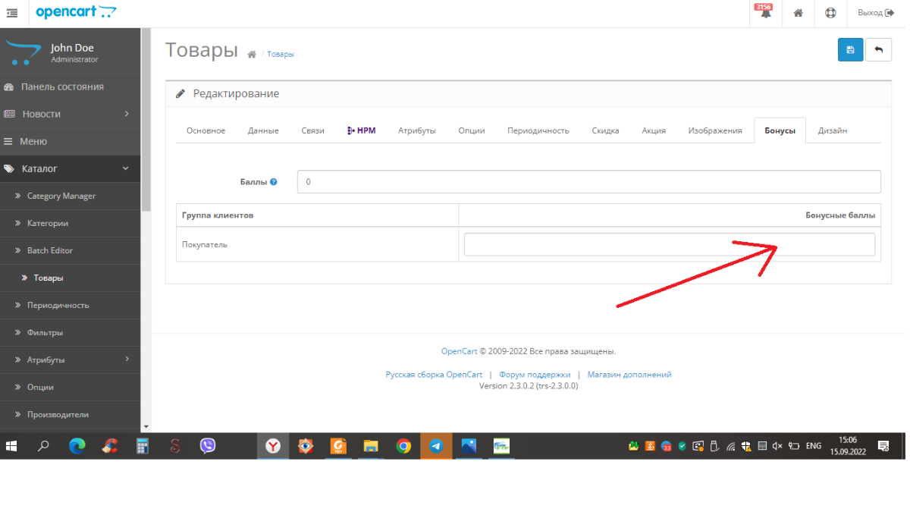Open the Изображения tab
The image size is (910, 512).
(714, 130)
